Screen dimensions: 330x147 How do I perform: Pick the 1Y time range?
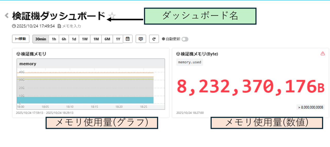(118, 39)
